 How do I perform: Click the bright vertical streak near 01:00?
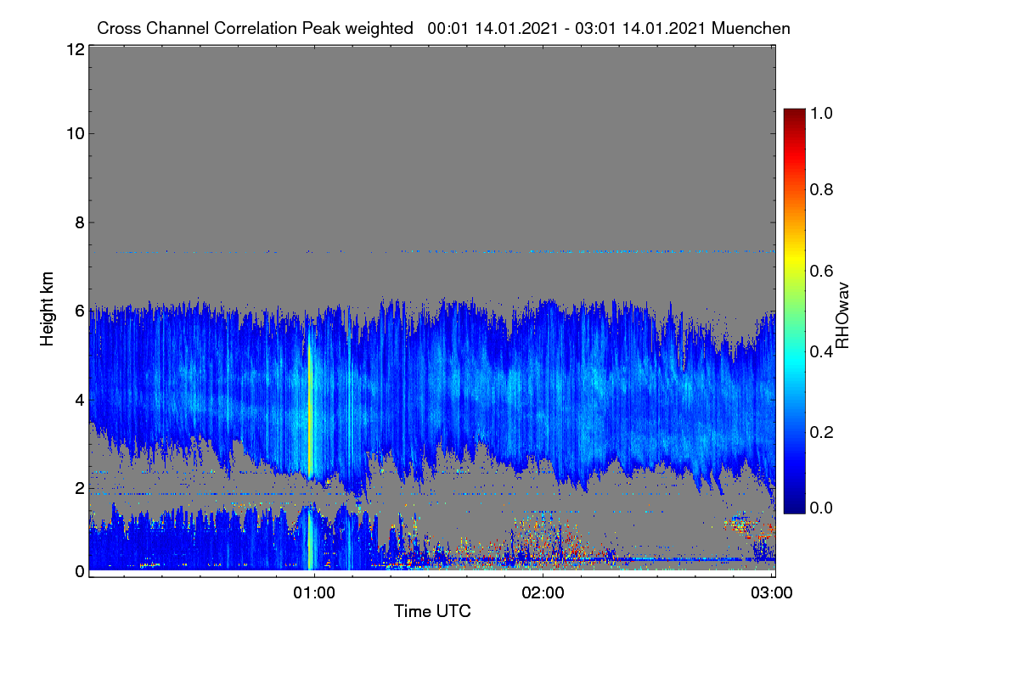[310, 407]
